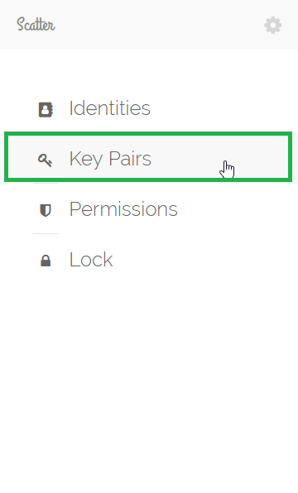Click the address book icon beside Identities
The height and width of the screenshot is (493, 298).
pos(46,109)
